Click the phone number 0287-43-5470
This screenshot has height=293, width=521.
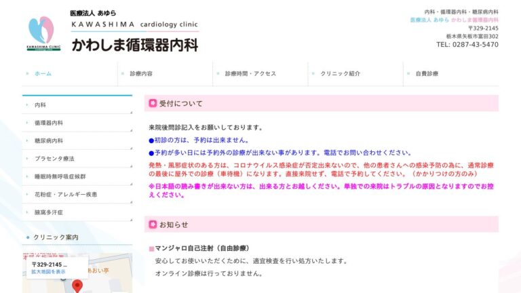[475, 45]
